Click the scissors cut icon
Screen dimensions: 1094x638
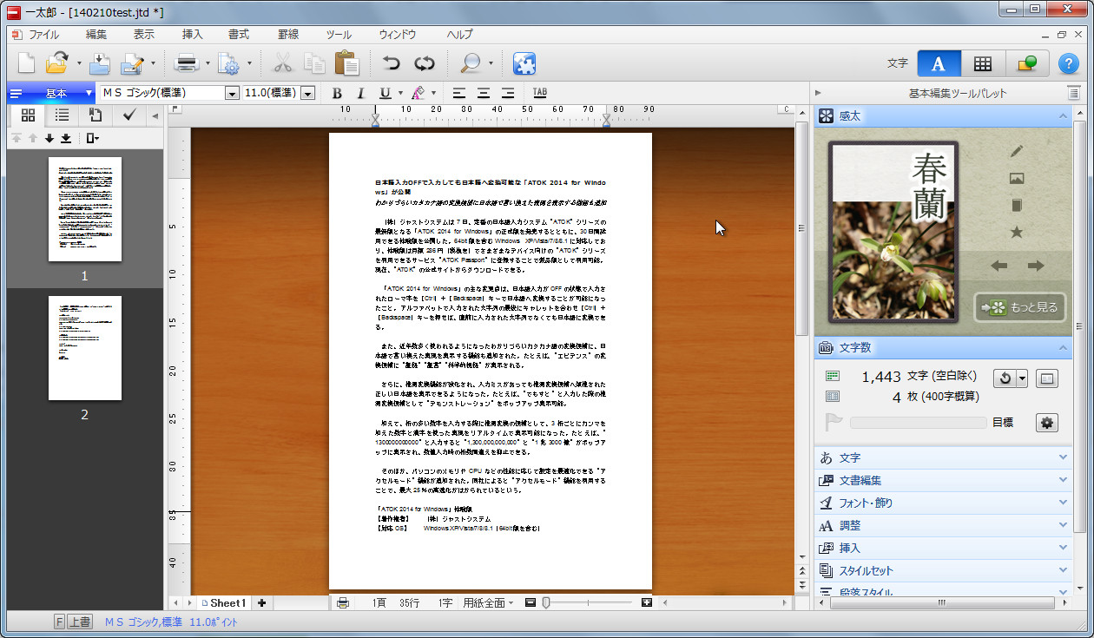click(283, 63)
